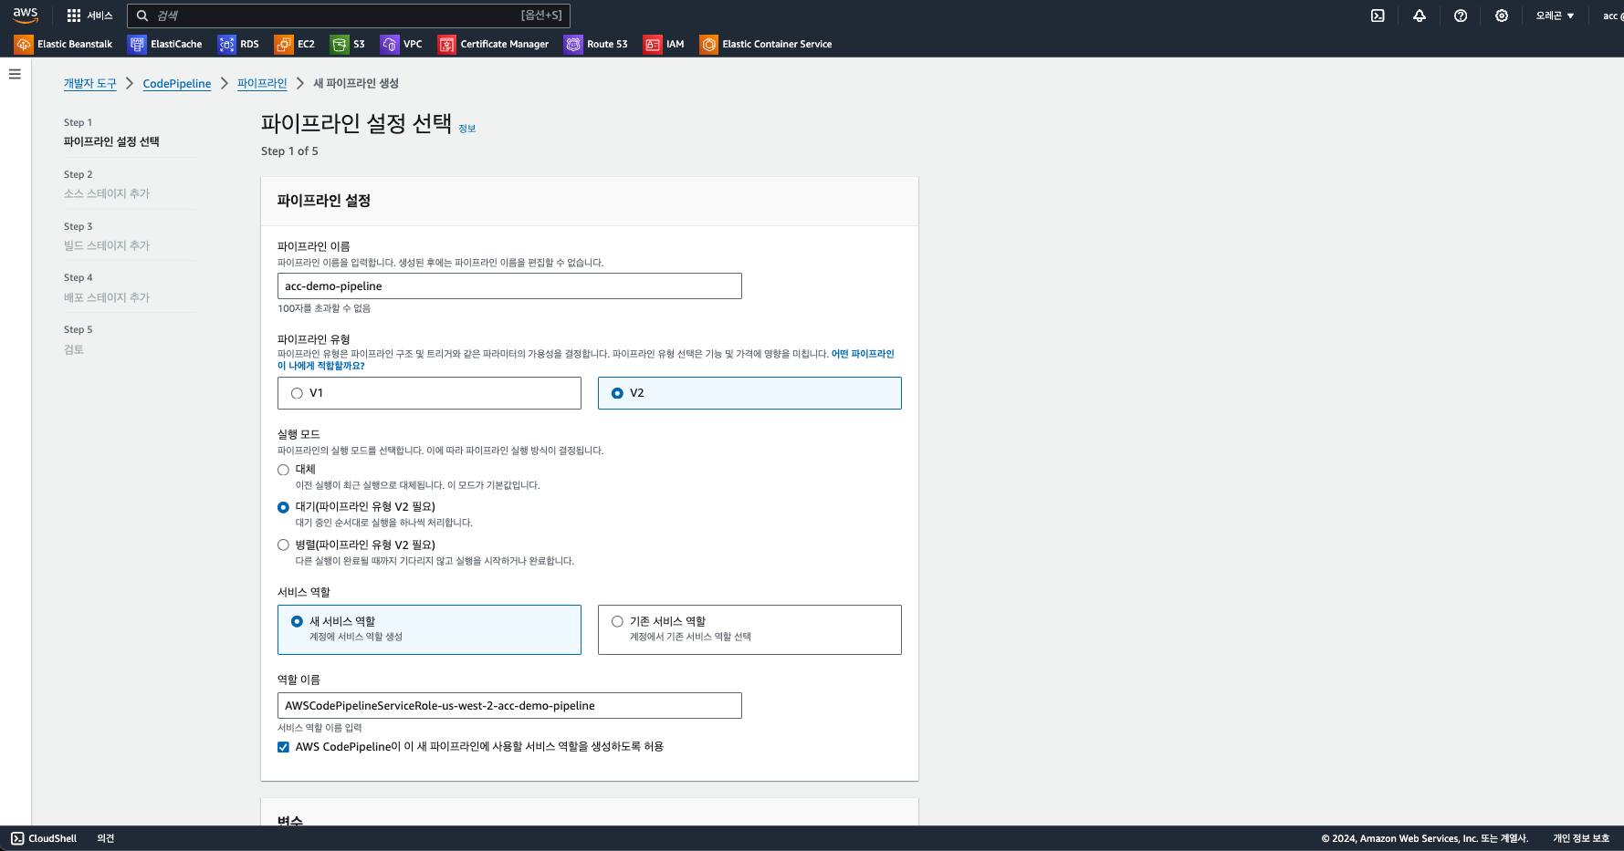The width and height of the screenshot is (1624, 851).
Task: Expand the side navigation hamburger menu
Action: coord(15,74)
